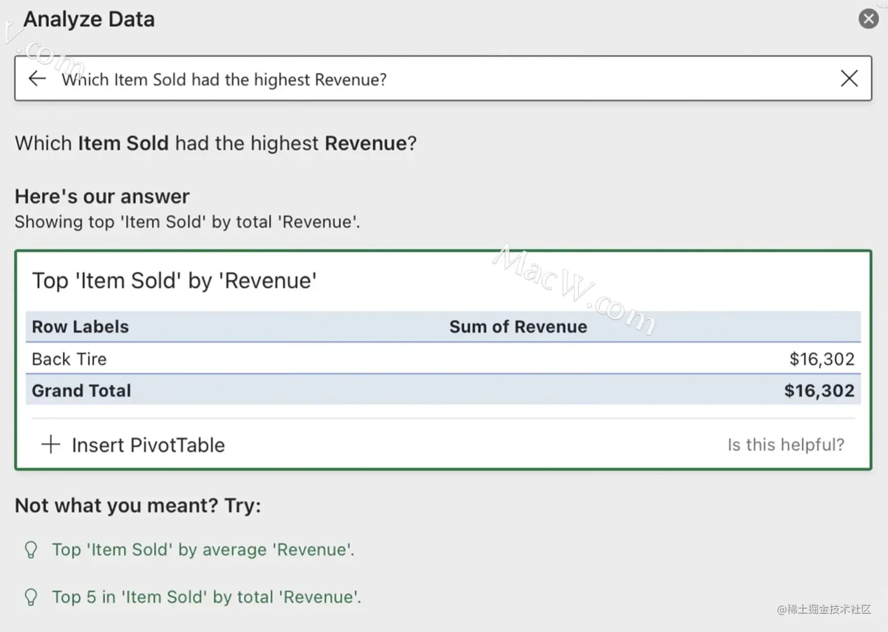The width and height of the screenshot is (888, 632).
Task: Click the query text input field
Action: pos(411,79)
